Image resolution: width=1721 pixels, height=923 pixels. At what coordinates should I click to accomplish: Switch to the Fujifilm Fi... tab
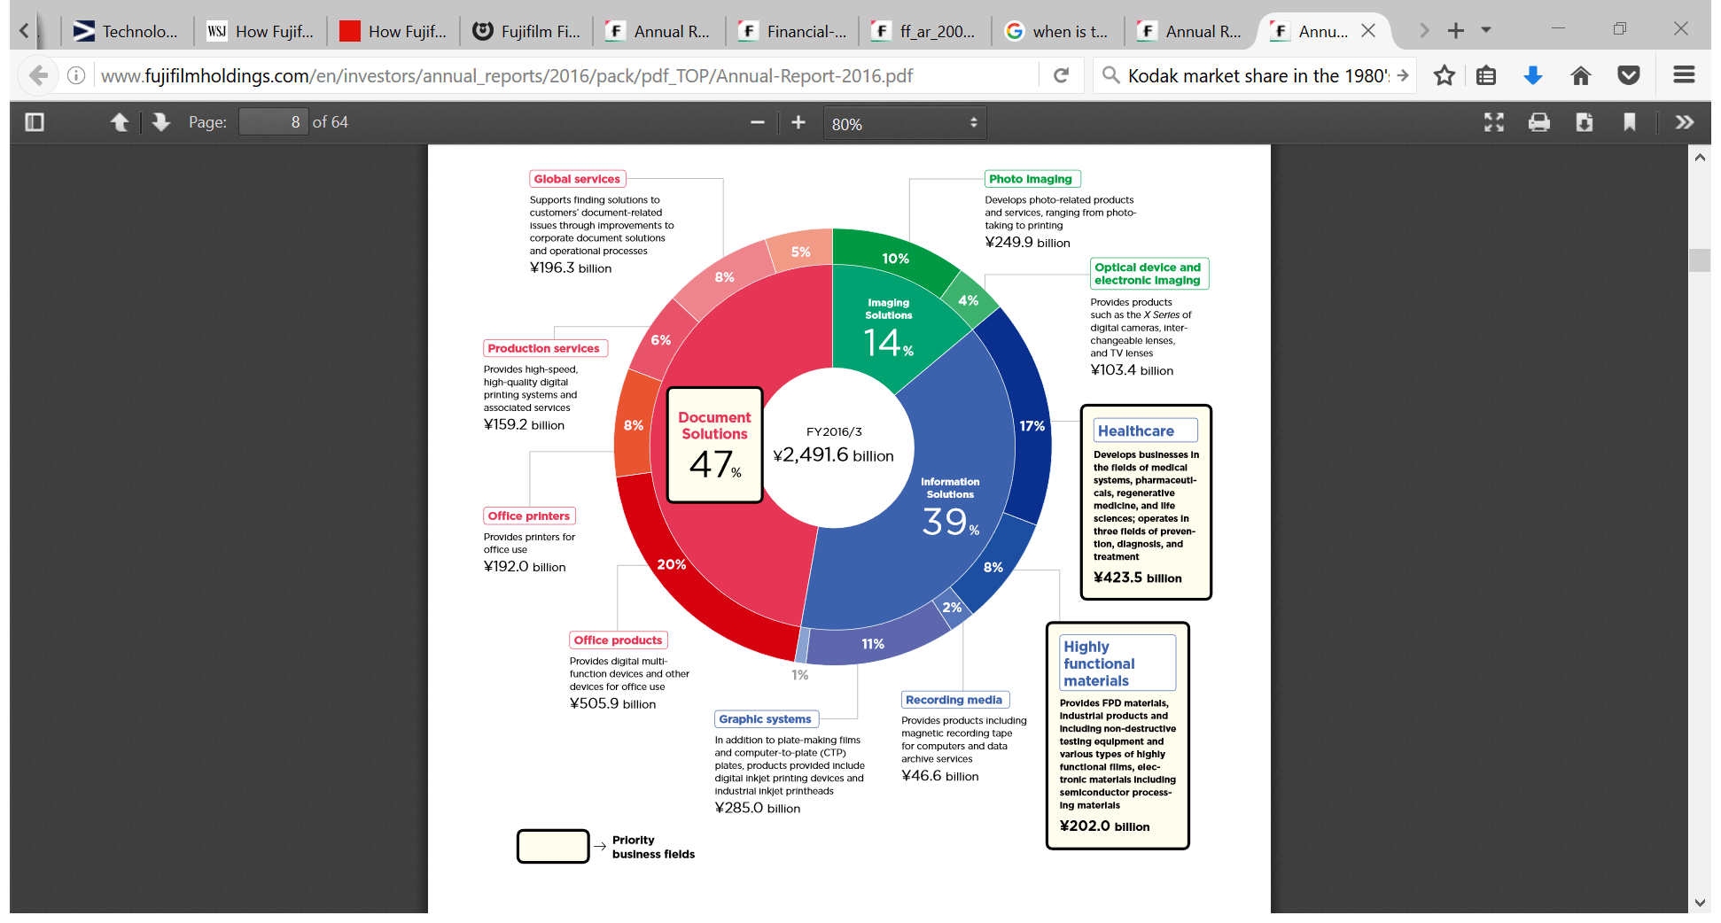(x=526, y=31)
